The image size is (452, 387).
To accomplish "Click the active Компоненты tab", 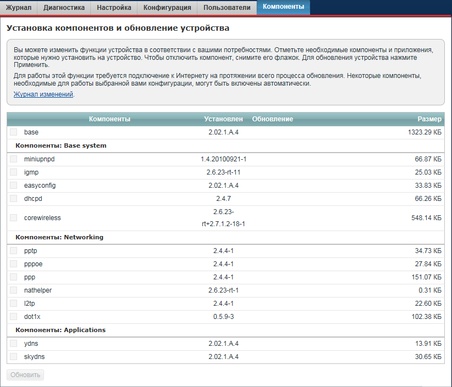I will pos(283,7).
